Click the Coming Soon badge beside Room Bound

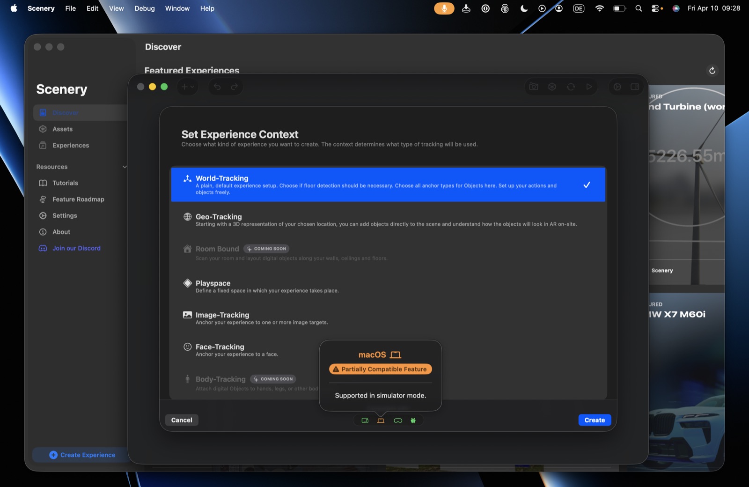(x=267, y=249)
